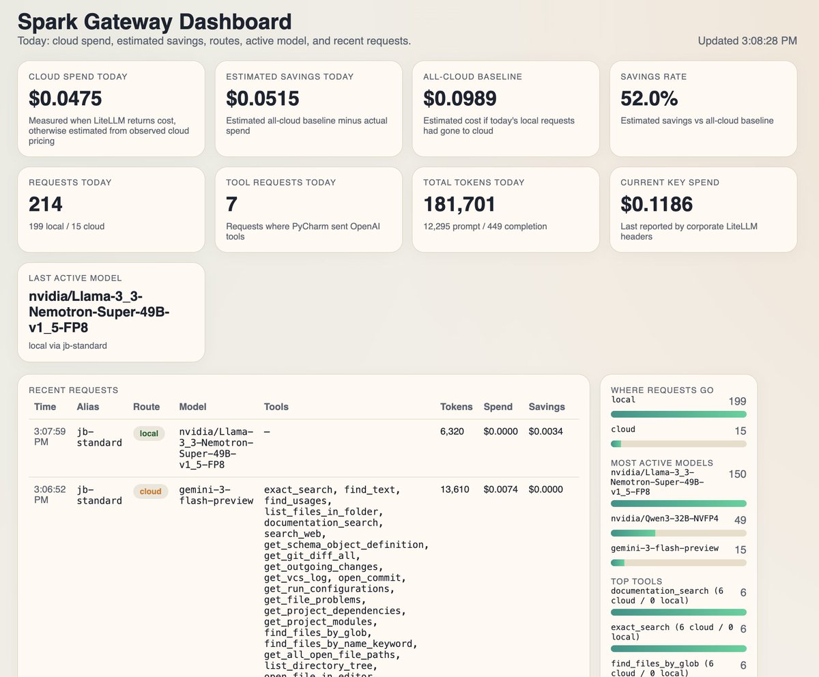Click the Updated 3:08:28 PM timestamp

[x=747, y=41]
